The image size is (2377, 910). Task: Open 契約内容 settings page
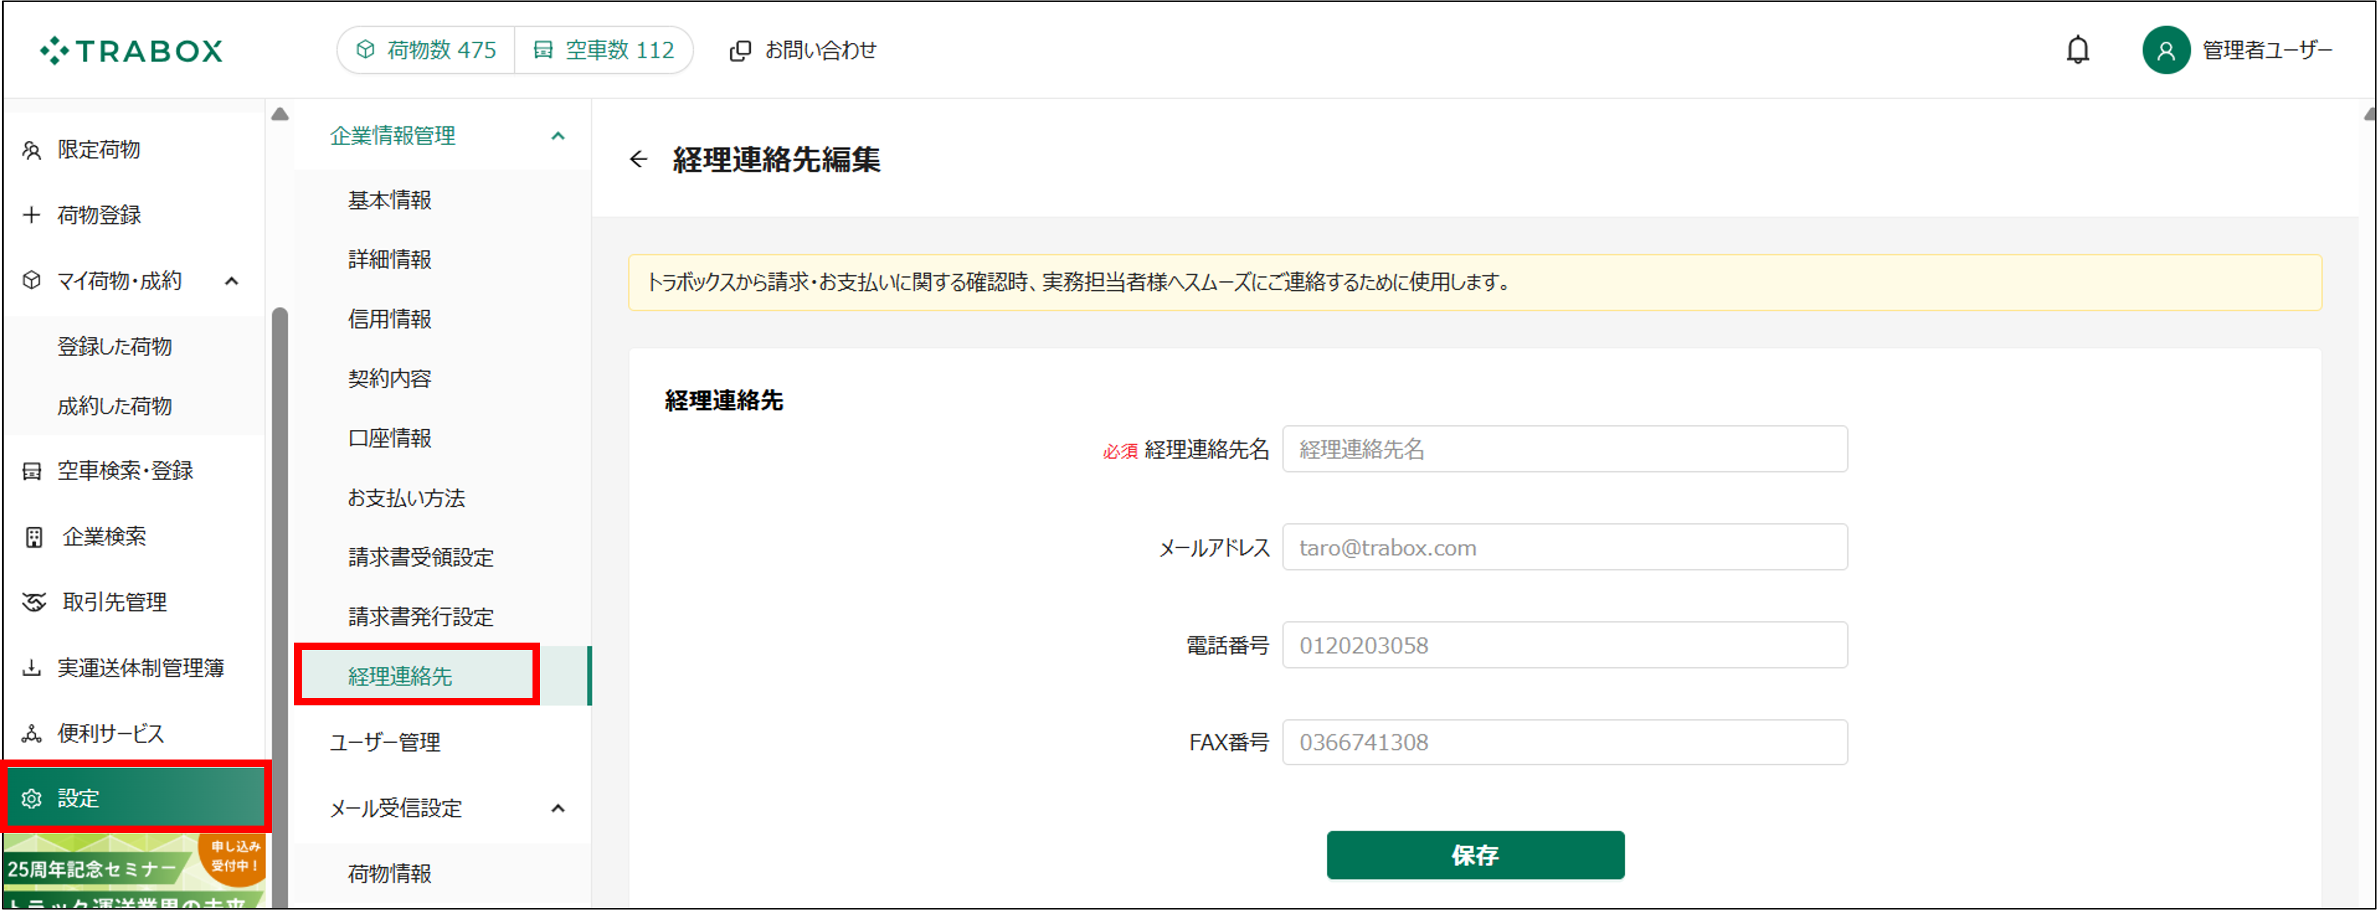click(389, 379)
